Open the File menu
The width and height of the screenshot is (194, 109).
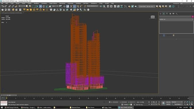[2, 3]
